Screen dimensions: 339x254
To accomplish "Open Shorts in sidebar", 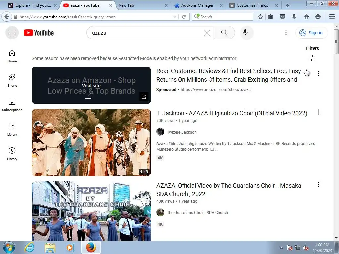I will 12,81.
